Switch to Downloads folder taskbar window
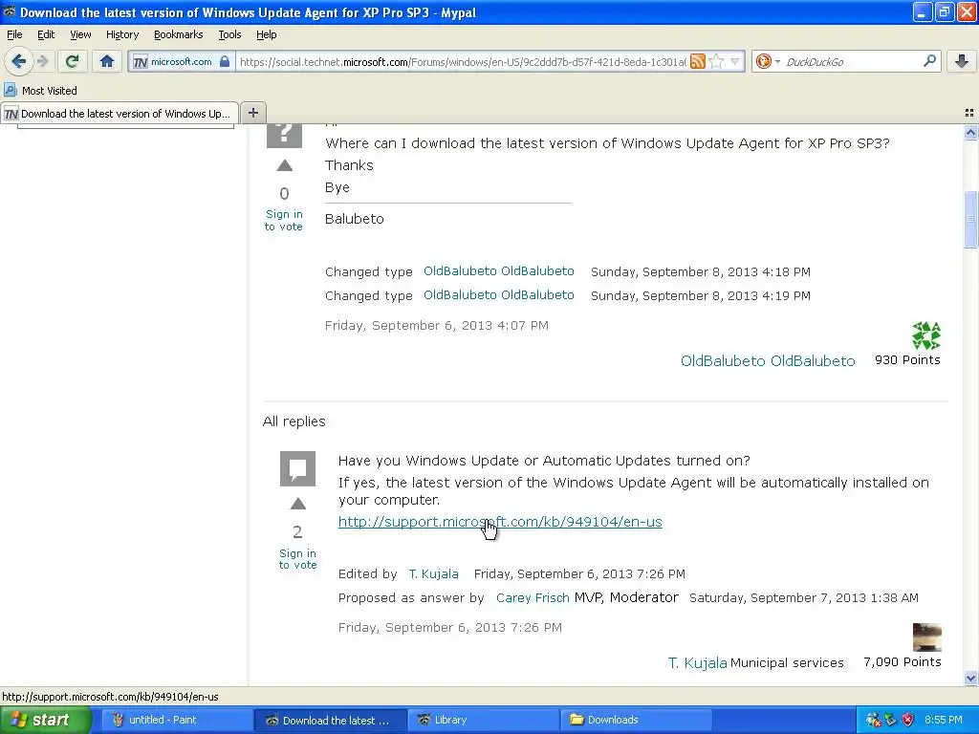The width and height of the screenshot is (979, 734). 636,720
